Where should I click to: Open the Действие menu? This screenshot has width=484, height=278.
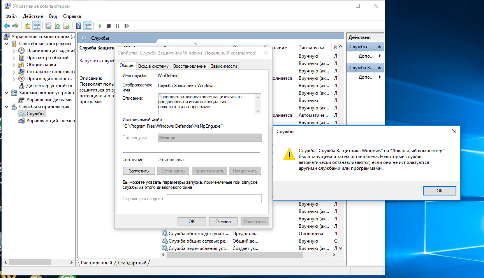point(33,16)
